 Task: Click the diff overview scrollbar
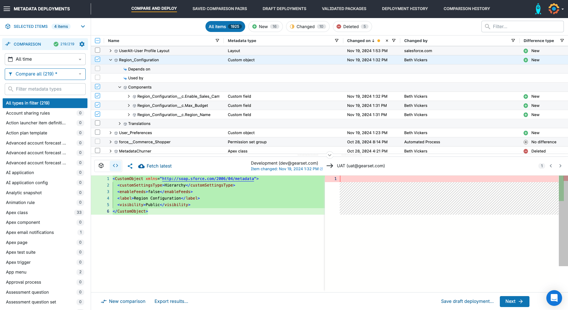click(563, 221)
